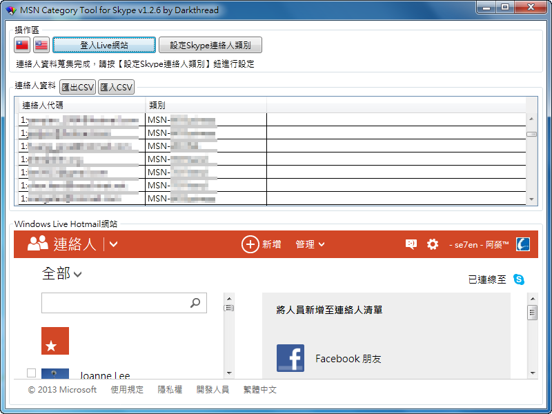Minimize the MSN Category Tool window
Image resolution: width=552 pixels, height=414 pixels.
[486, 7]
